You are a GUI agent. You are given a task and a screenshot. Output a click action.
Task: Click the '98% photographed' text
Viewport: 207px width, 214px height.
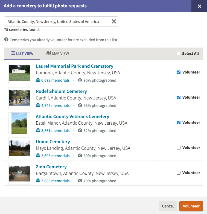[100, 105]
